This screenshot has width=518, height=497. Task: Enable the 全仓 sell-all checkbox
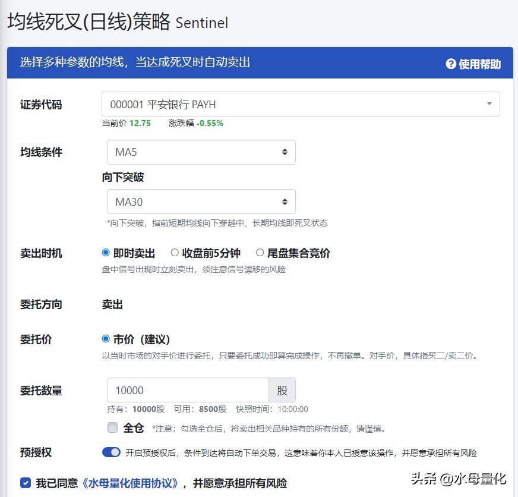coord(112,428)
